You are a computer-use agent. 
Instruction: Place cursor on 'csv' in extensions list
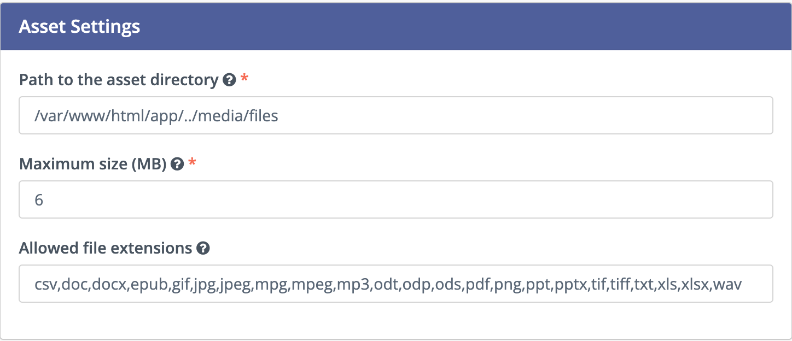pyautogui.click(x=46, y=285)
